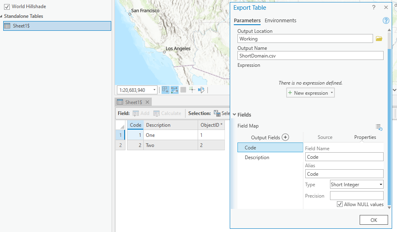This screenshot has height=232, width=397.
Task: Click dialog scrollbar down arrow
Action: (389, 208)
